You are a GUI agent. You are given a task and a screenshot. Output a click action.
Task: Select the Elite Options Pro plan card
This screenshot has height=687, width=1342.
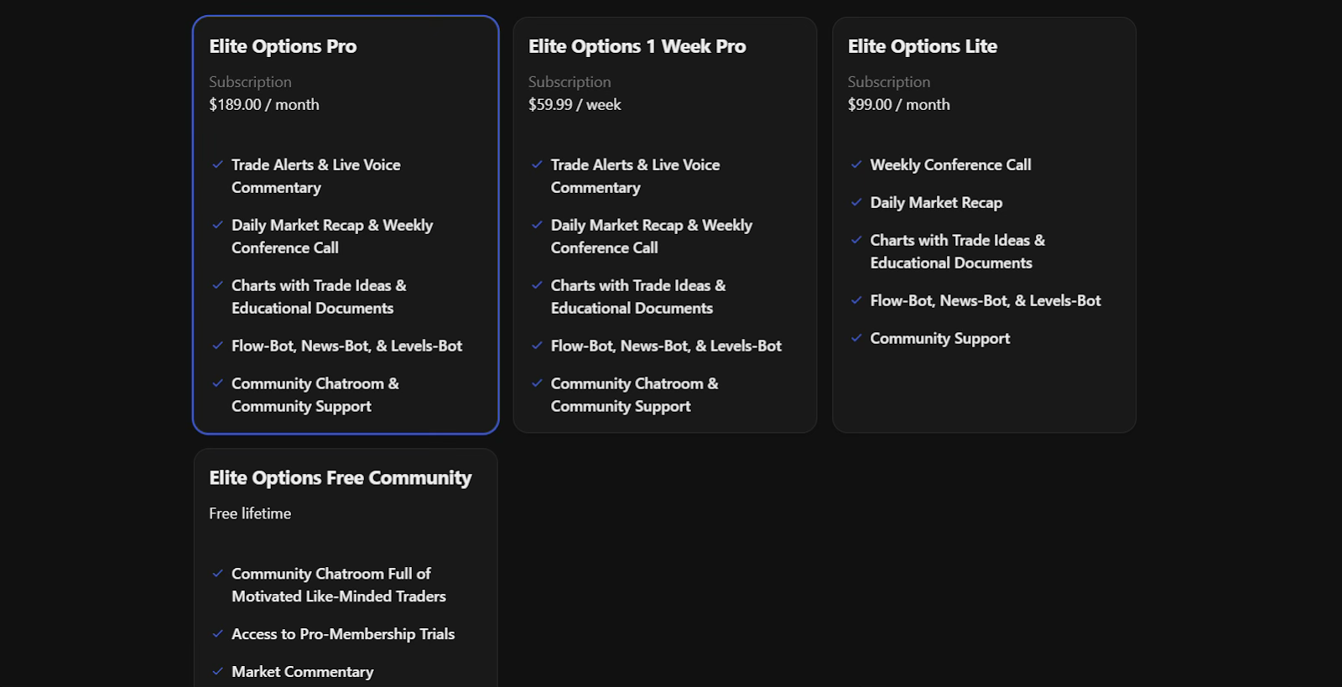(x=345, y=224)
